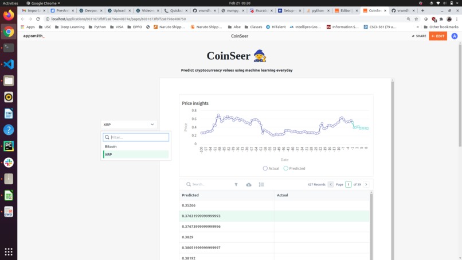The image size is (462, 260).
Task: Open Files manager from the dock
Action: (9, 80)
